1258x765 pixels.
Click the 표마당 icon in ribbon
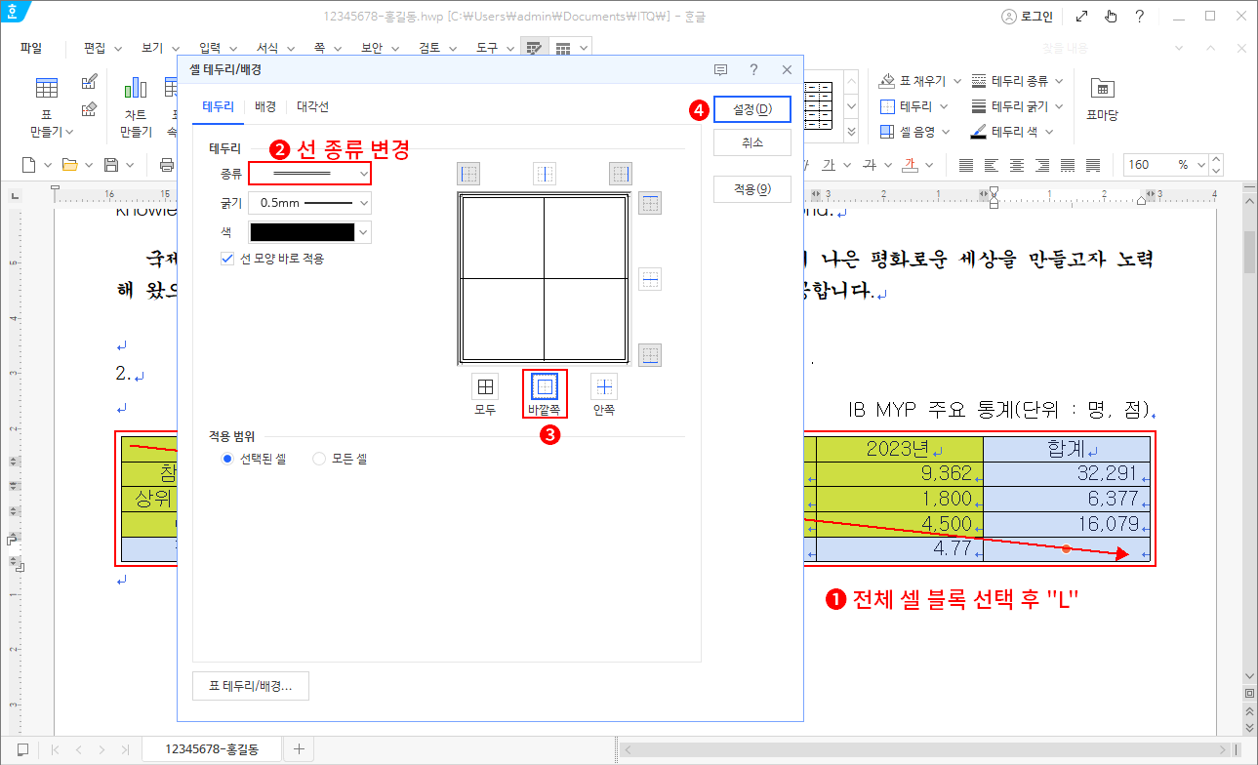click(x=1102, y=90)
